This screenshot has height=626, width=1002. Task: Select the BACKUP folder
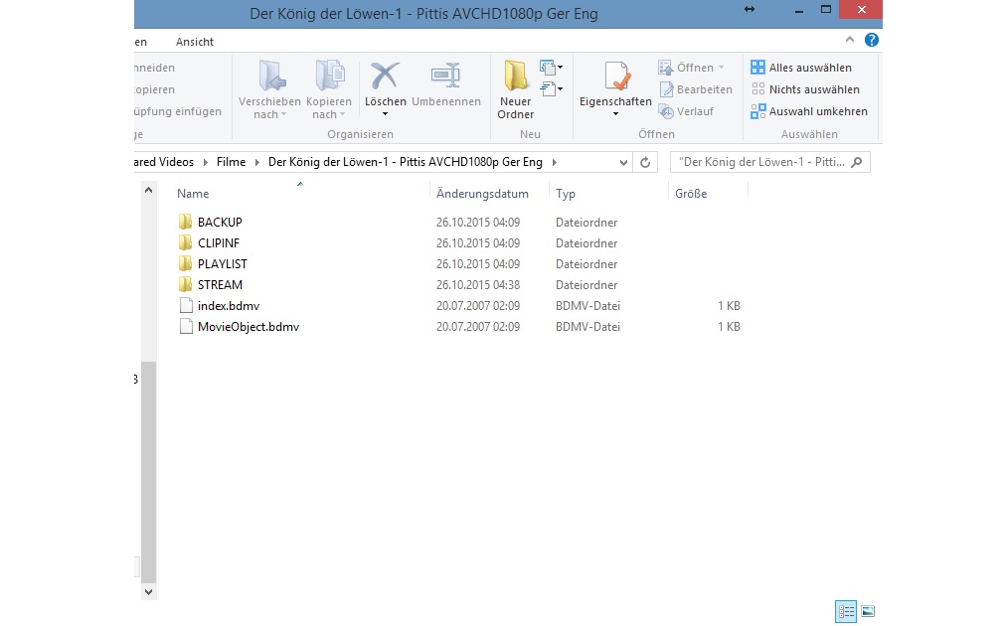tap(219, 223)
